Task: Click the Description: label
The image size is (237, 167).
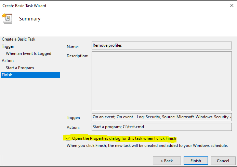Action: tap(77, 56)
